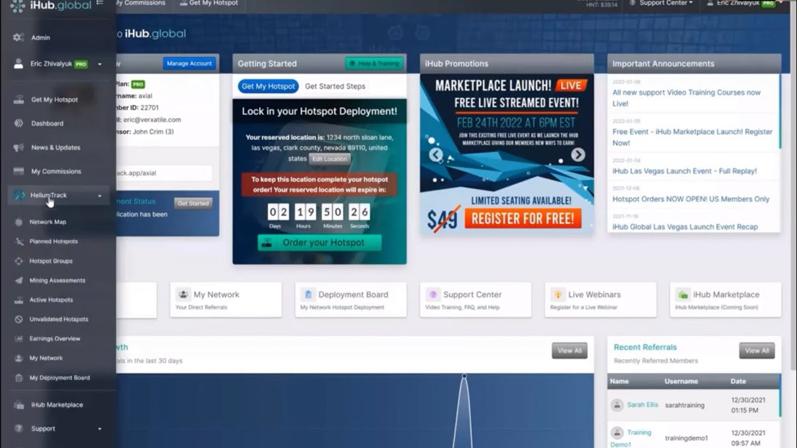Click the Date column header in referrals
The height and width of the screenshot is (448, 797).
point(738,381)
